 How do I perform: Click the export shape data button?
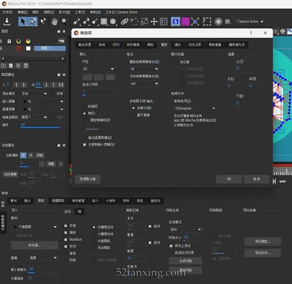pyautogui.click(x=263, y=253)
